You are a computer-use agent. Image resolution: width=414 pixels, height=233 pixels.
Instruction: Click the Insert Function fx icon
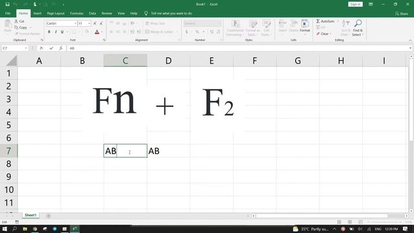tap(61, 48)
